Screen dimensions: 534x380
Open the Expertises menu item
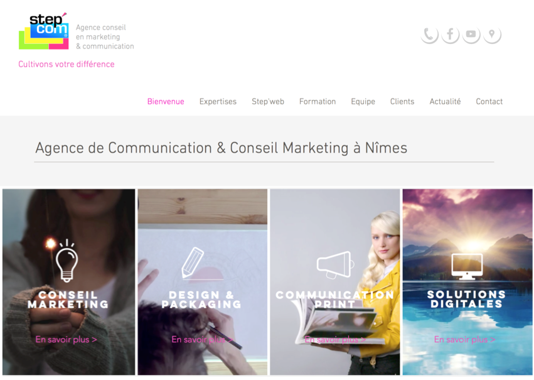[218, 102]
